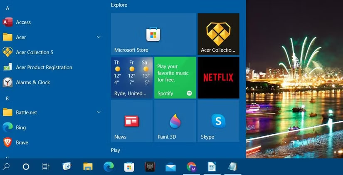Click the Play group heading
343x175 pixels.
[x=115, y=150]
